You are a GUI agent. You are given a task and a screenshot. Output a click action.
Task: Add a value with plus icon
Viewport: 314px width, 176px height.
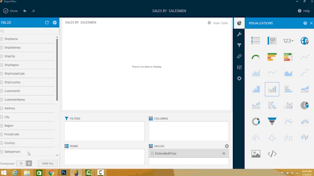click(227, 146)
